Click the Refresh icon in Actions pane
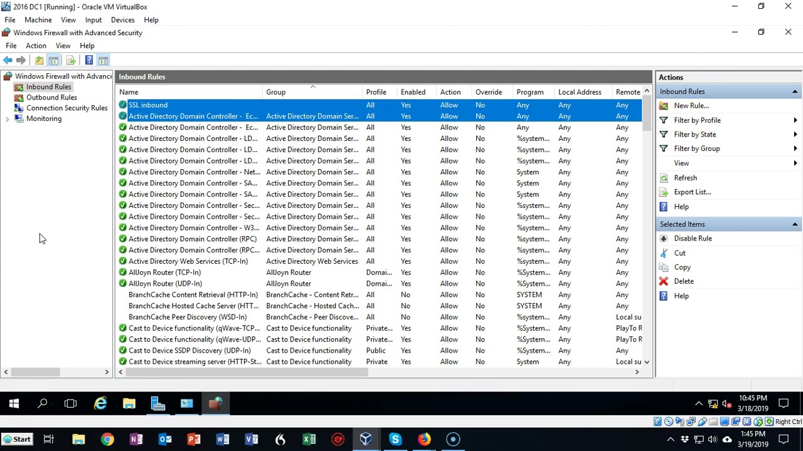This screenshot has height=451, width=803. coord(664,178)
